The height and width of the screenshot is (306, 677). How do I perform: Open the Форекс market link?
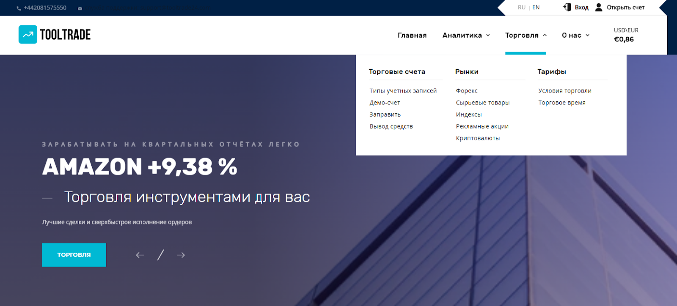point(467,91)
